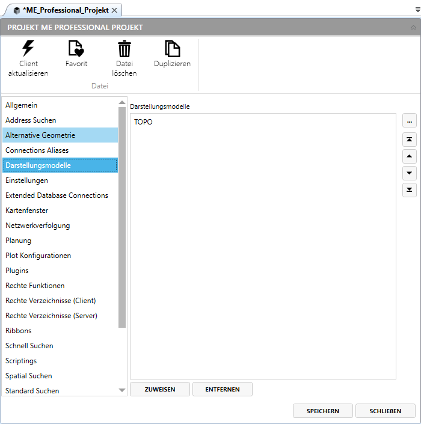Screen dimensions: 421x424
Task: Close the ME_Professional_Projekt tab
Action: [114, 10]
